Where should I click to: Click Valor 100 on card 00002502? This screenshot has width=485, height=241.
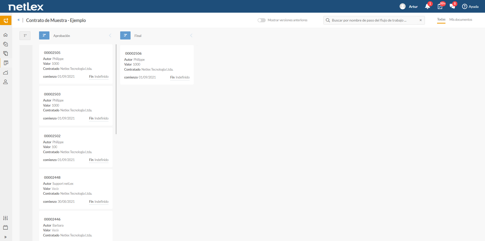point(50,147)
